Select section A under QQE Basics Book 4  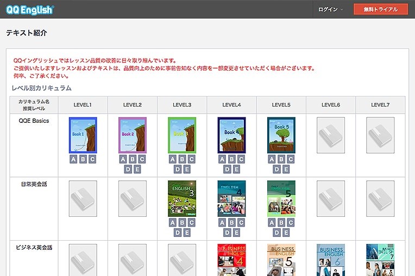pos(222,159)
